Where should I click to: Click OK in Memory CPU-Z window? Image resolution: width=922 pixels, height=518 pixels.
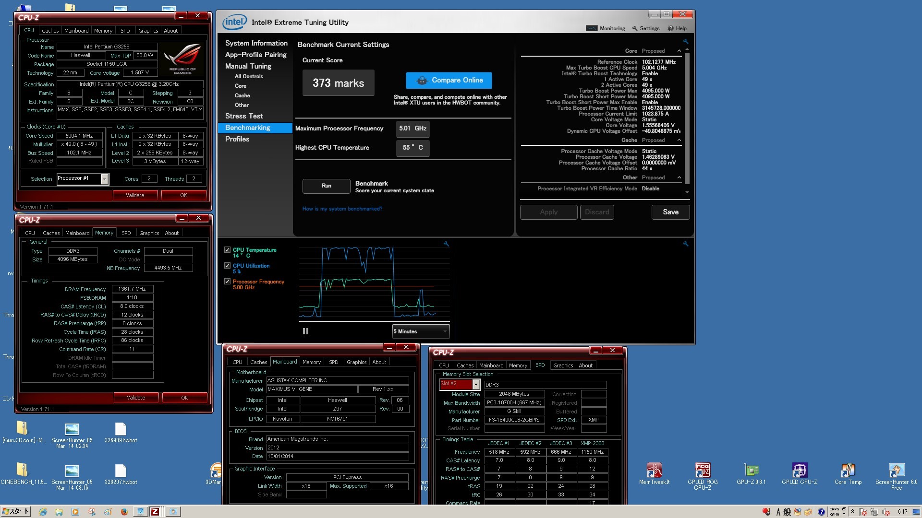click(184, 398)
